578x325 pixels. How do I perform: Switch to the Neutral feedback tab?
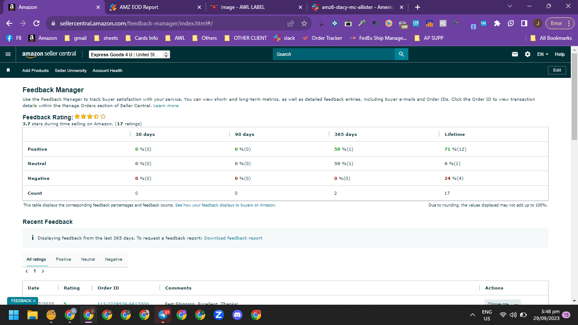[x=88, y=259]
